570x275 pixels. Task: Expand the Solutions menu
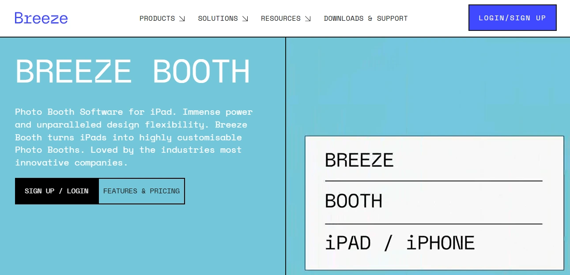pos(223,19)
